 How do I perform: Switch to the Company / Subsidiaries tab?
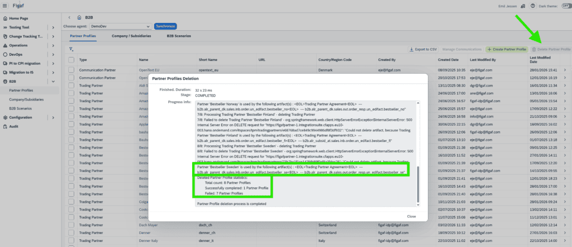click(x=131, y=36)
